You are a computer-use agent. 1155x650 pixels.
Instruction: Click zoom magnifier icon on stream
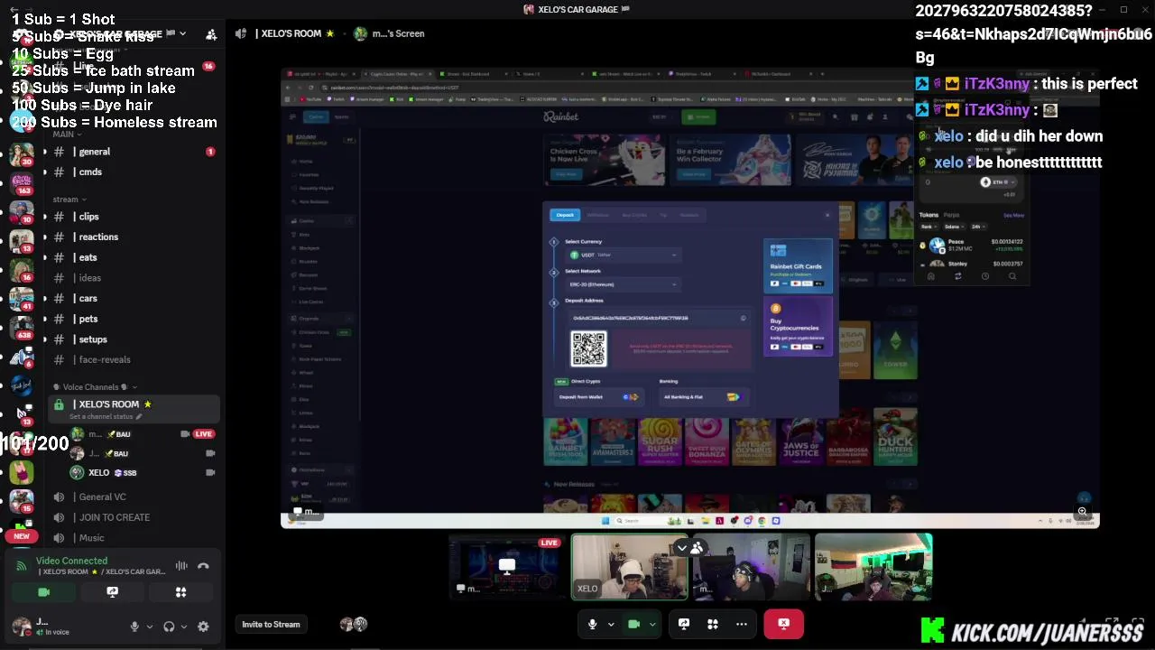coord(1082,512)
